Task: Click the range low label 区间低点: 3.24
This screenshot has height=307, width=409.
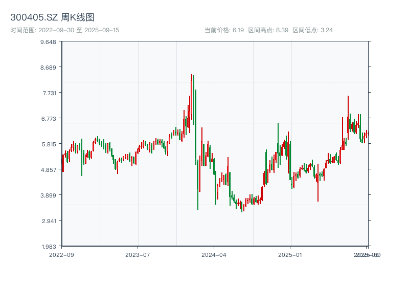Action: (x=313, y=30)
